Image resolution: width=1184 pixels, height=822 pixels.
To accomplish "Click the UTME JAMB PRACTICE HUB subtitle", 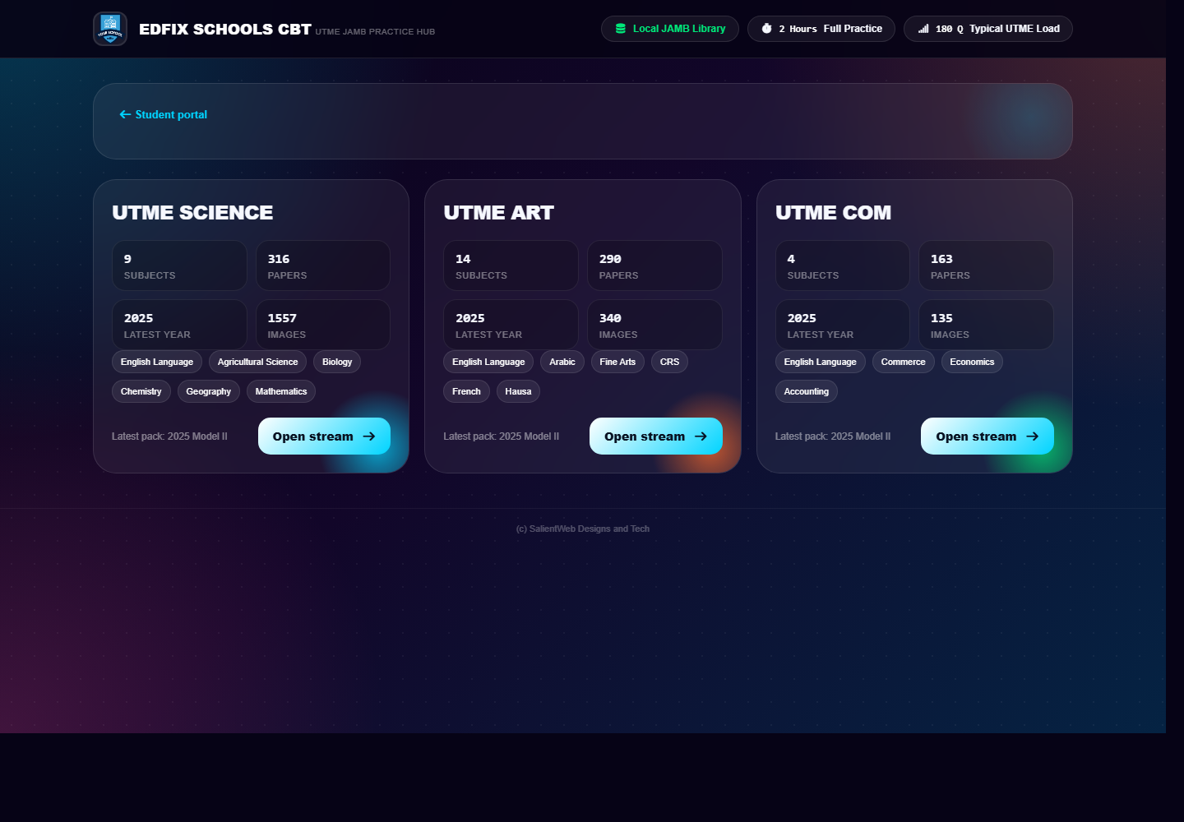I will point(375,32).
